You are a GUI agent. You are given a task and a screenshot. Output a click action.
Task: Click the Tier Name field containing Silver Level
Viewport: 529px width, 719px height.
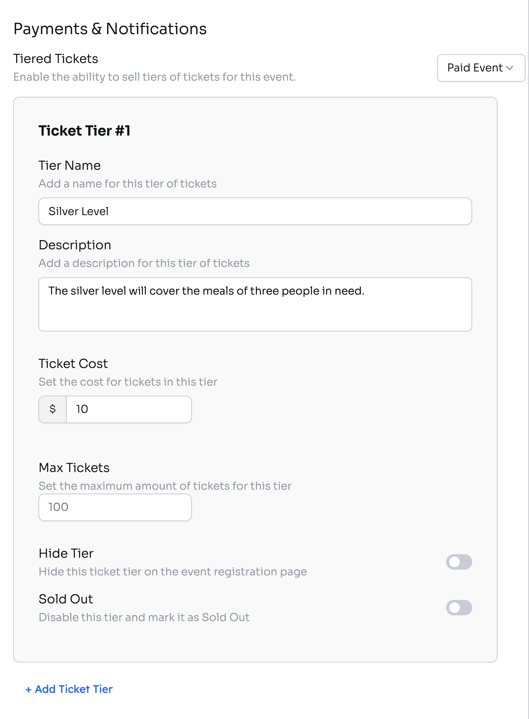pyautogui.click(x=255, y=211)
